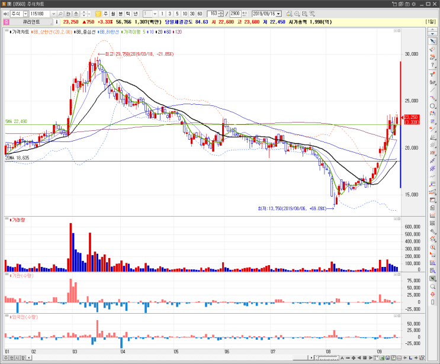This screenshot has width=440, height=364.
Task: Click the 큐리언트 stock name button
Action: [31, 22]
